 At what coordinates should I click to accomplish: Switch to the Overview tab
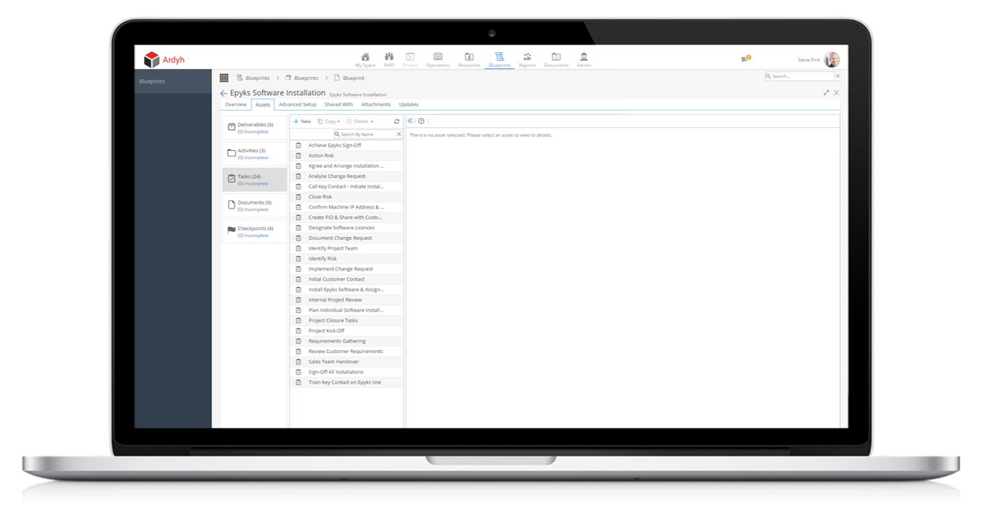(x=236, y=104)
